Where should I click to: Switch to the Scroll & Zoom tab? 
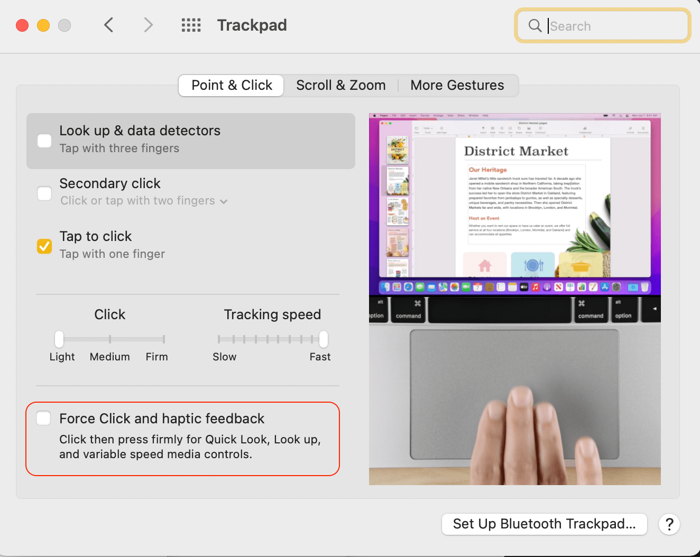[341, 85]
